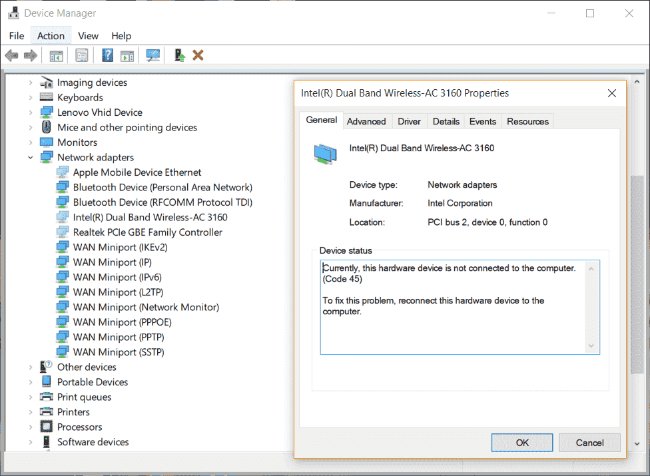Select Intel(R) Dual Band Wireless-AC 3160 in tree
Screen dimensions: 650x476
pos(150,217)
